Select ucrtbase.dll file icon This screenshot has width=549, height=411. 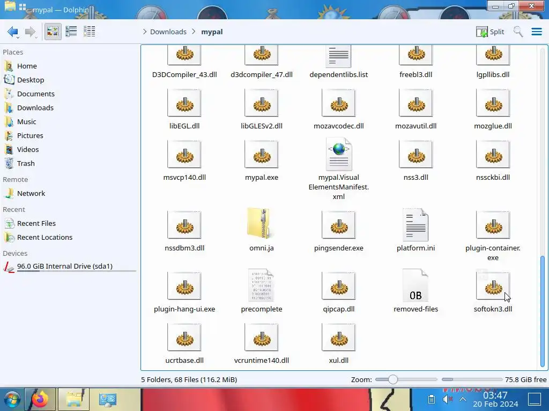[184, 337]
